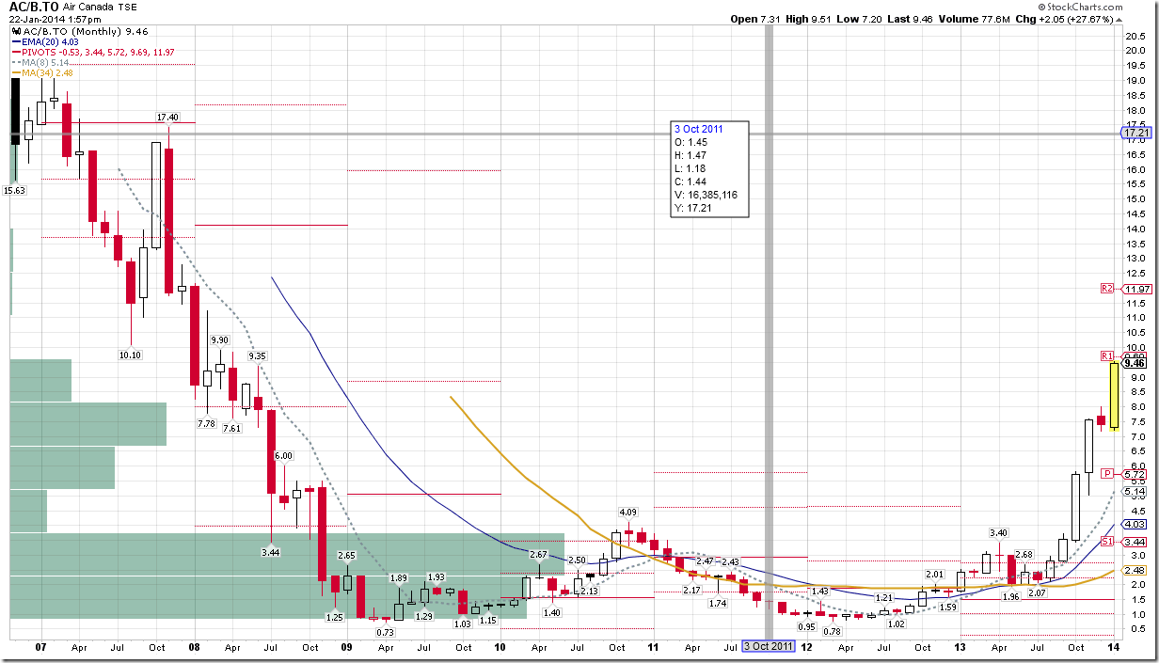Click the O: 1.45 tooltip row

(690, 142)
